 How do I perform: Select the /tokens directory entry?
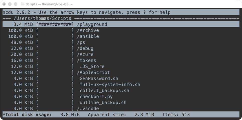click(86, 61)
